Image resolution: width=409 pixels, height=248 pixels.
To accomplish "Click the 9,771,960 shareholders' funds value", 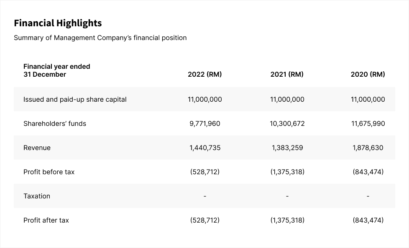I will (x=204, y=124).
